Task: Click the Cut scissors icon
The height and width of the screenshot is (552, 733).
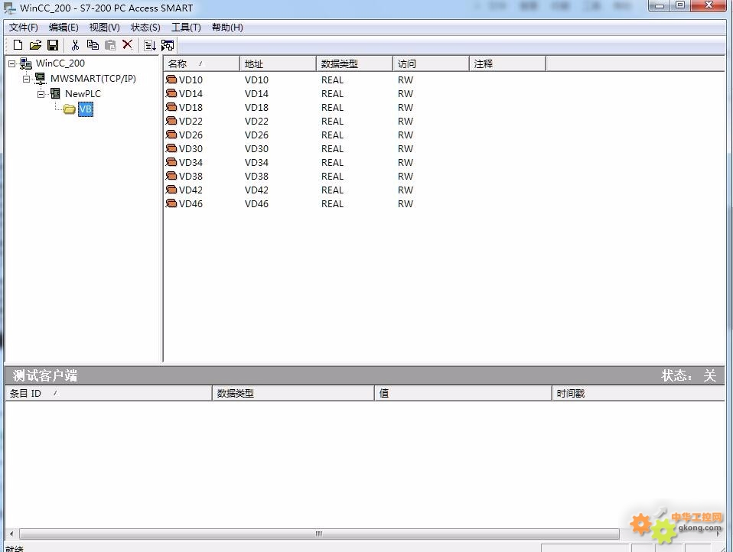Action: pos(75,45)
